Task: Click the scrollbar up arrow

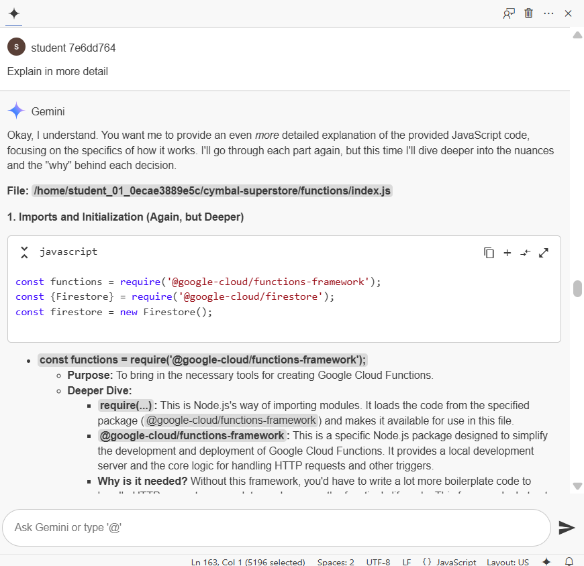Action: [577, 35]
